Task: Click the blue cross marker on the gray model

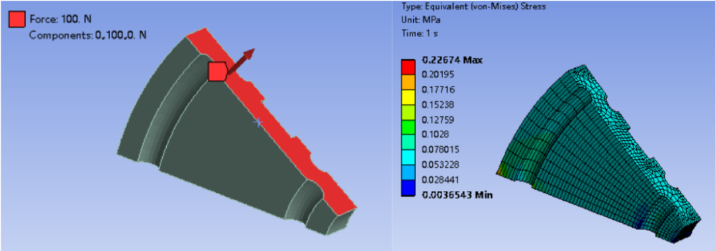Action: (258, 122)
